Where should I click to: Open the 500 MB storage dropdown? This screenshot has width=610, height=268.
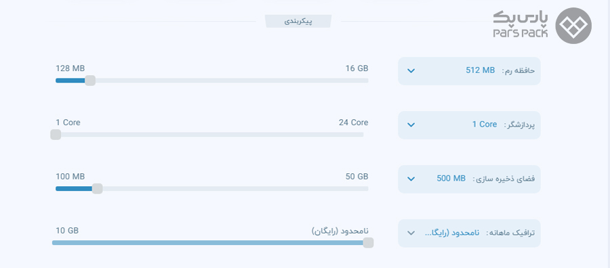[x=469, y=179]
